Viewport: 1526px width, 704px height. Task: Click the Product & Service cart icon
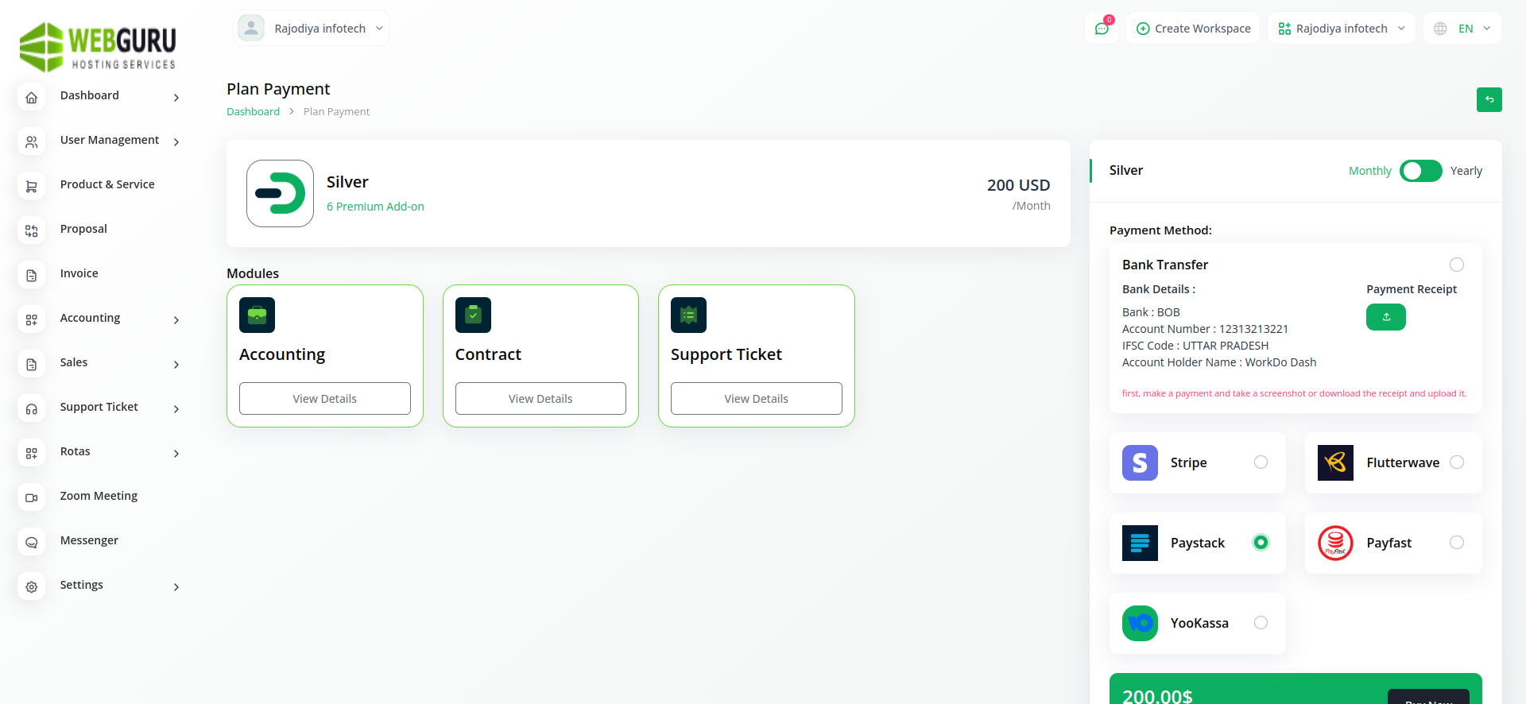coord(32,186)
